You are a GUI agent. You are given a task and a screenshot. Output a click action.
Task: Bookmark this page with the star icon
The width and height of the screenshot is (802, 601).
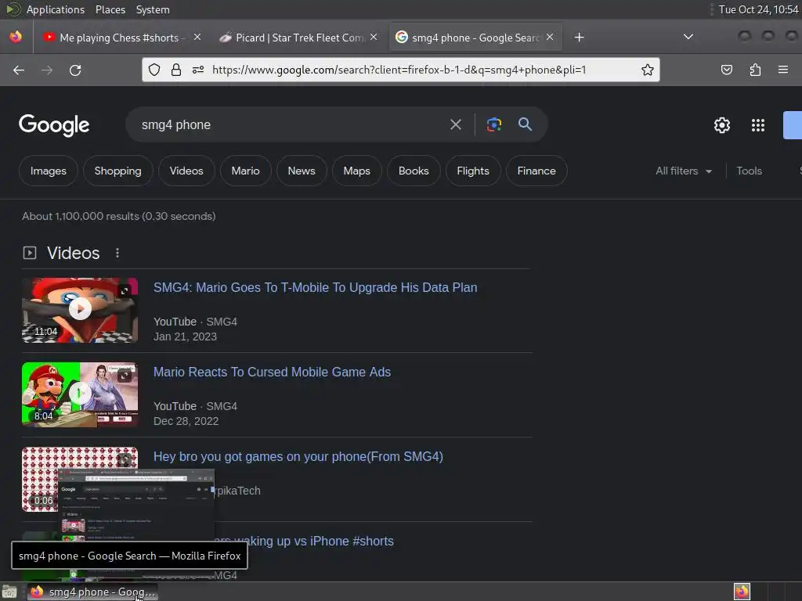point(648,70)
